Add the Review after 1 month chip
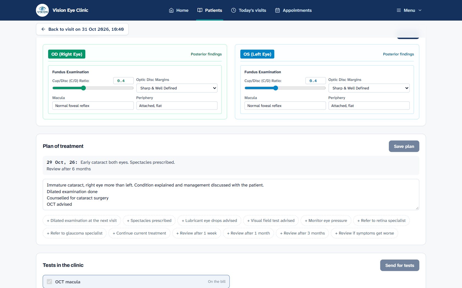This screenshot has height=288, width=462. [248, 233]
